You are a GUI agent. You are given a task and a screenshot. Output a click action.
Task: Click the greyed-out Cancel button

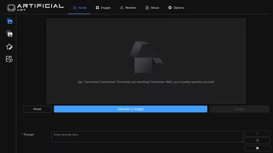240,109
